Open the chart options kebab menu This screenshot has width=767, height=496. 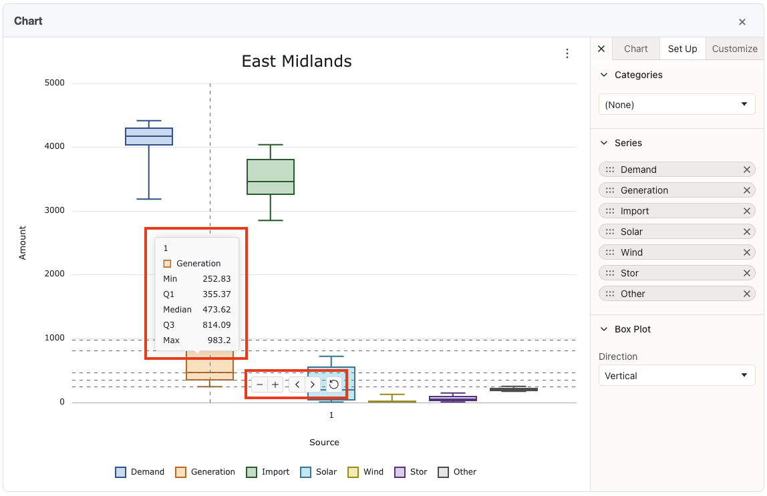tap(567, 53)
